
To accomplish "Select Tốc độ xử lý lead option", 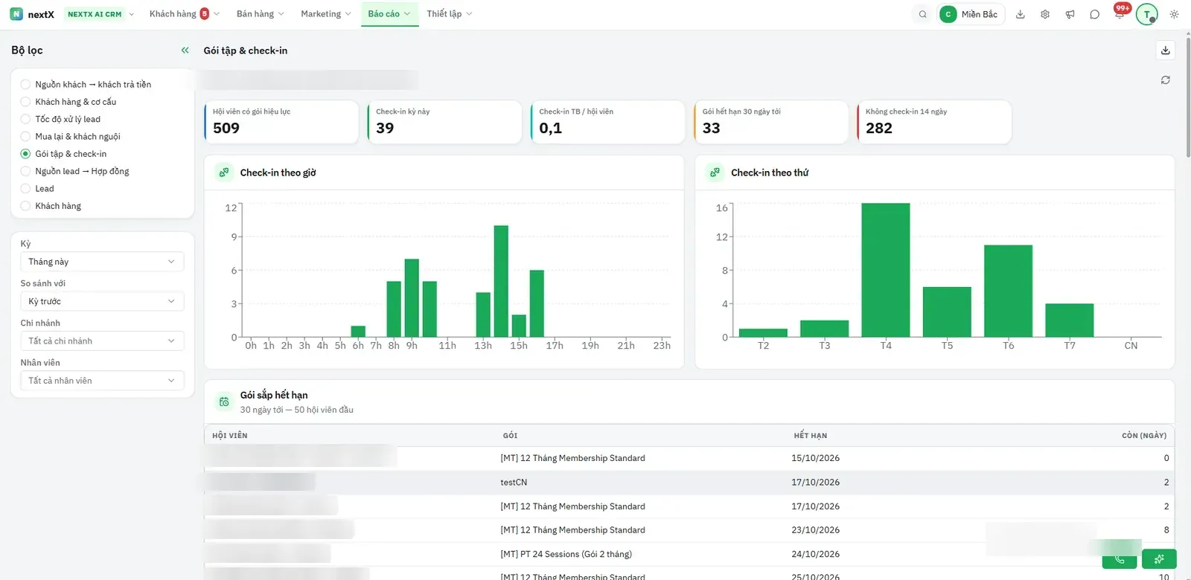I will pyautogui.click(x=61, y=119).
